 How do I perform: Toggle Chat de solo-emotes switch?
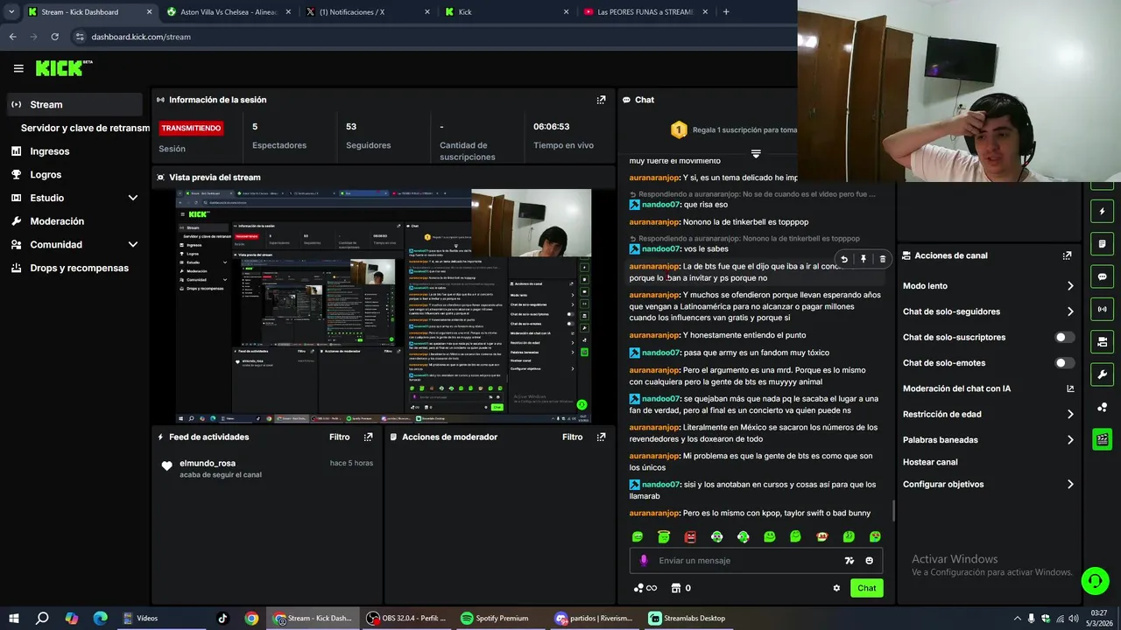tap(1064, 363)
